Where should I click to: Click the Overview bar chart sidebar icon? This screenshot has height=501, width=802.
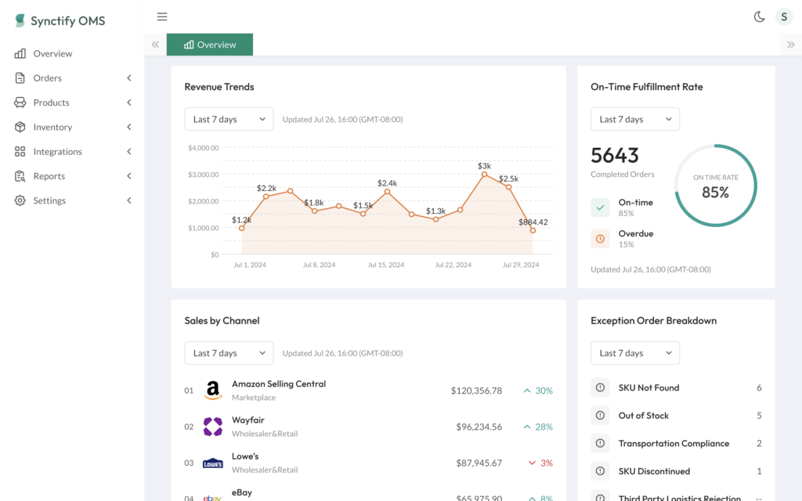click(20, 53)
